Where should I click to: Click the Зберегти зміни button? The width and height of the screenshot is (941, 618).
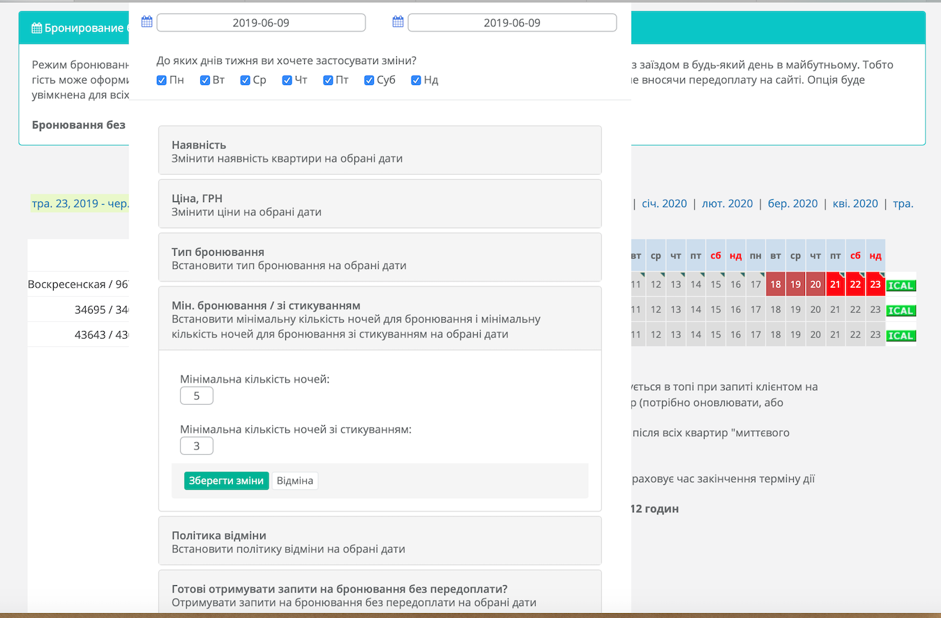(x=227, y=481)
